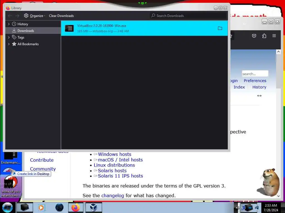Click the Solaris 11 IPS hosts link
This screenshot has width=285, height=213.
tap(120, 176)
